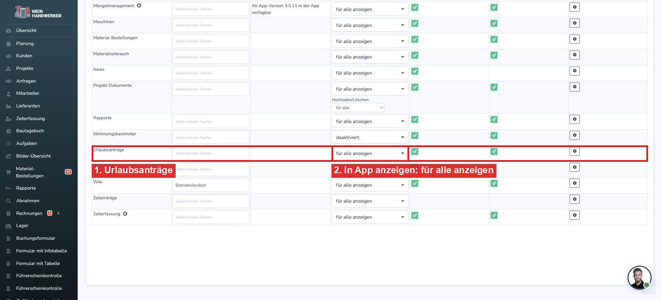Image resolution: width=662 pixels, height=300 pixels.
Task: Click the Lieferanten factory icon in the sidebar
Action: click(8, 106)
